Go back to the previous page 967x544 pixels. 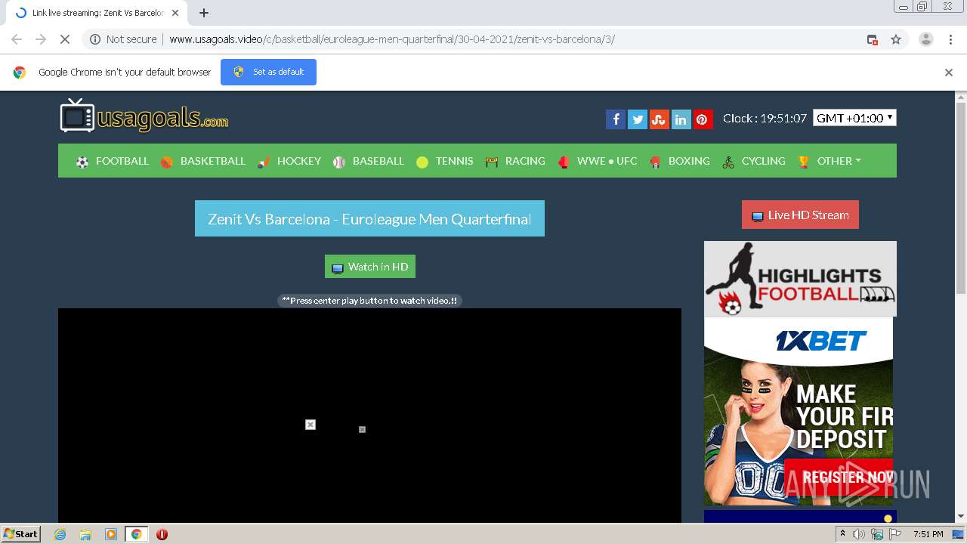click(x=17, y=39)
